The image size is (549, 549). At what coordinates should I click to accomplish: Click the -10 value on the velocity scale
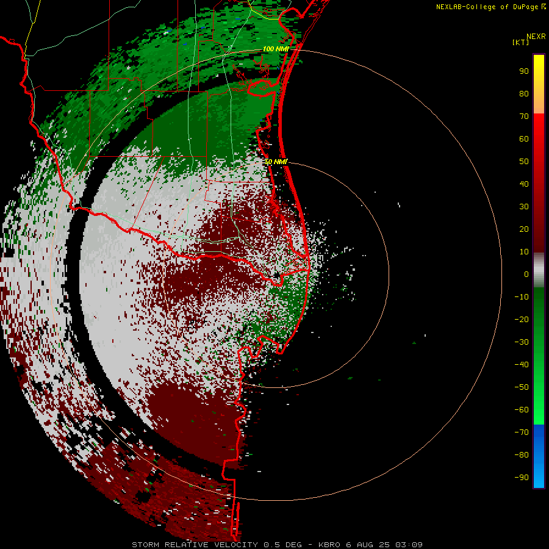(522, 297)
